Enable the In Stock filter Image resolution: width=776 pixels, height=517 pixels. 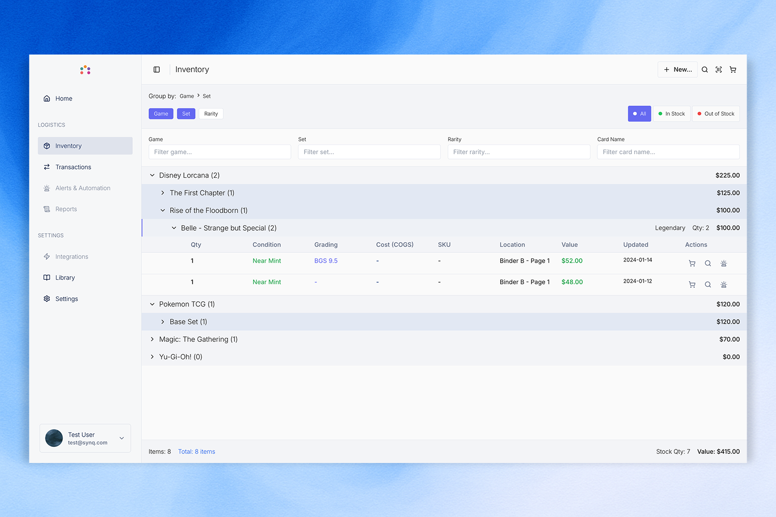[671, 114]
